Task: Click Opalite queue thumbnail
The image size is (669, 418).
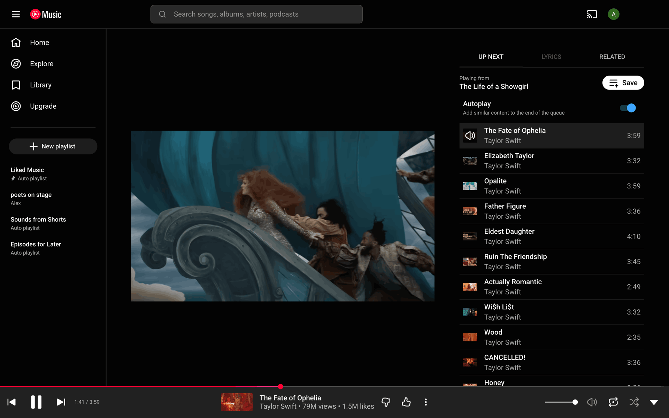Action: (470, 186)
